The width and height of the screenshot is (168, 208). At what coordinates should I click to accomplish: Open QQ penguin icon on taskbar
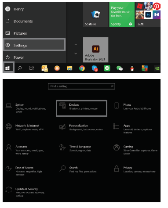tap(132, 68)
